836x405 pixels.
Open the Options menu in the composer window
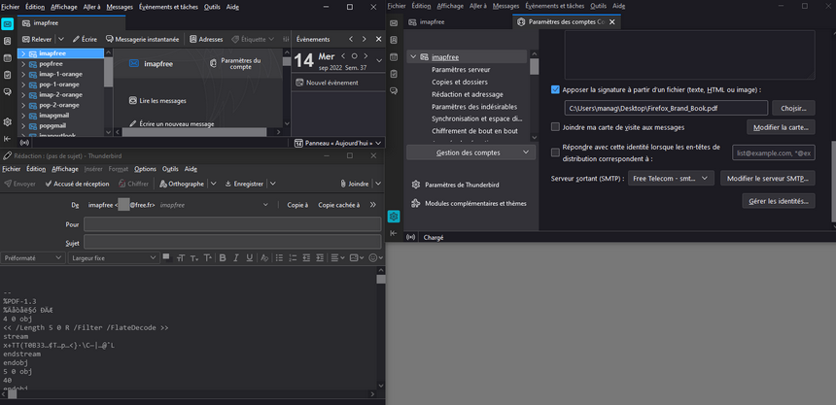[145, 169]
